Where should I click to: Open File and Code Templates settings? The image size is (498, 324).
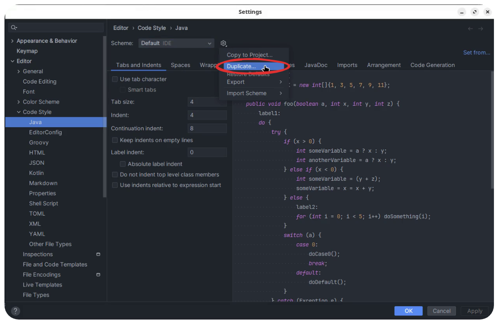[x=55, y=264]
